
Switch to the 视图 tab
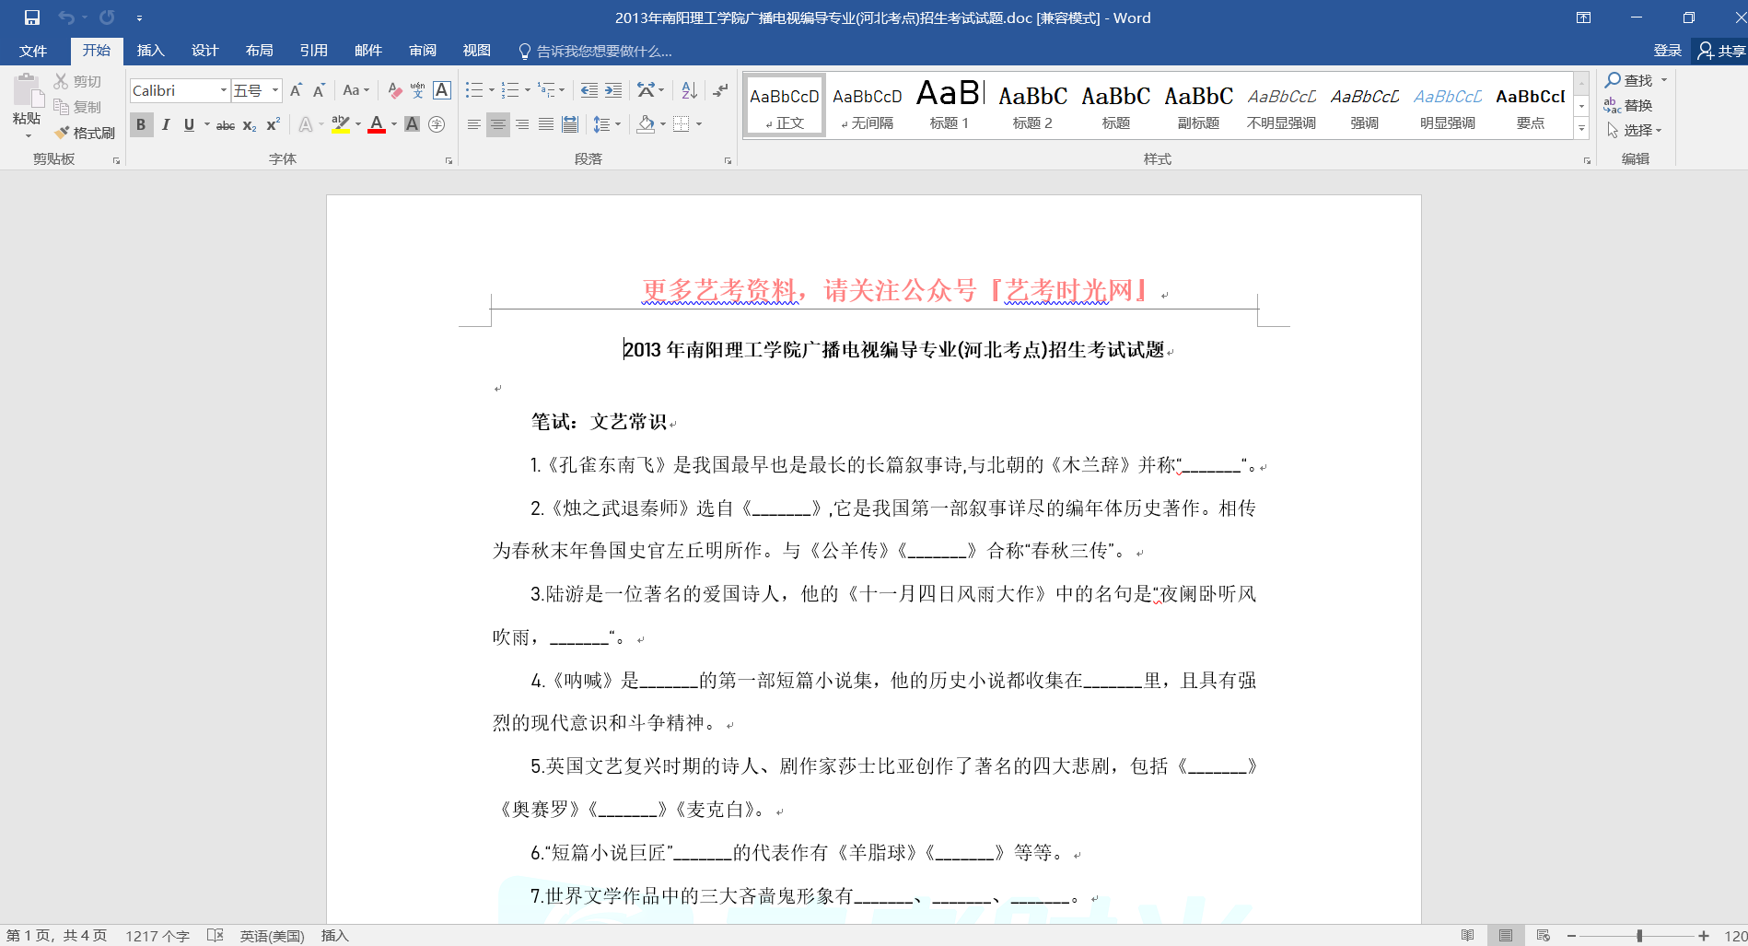pyautogui.click(x=476, y=51)
